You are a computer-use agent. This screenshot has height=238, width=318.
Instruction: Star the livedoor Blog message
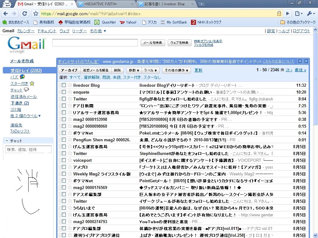point(70,85)
